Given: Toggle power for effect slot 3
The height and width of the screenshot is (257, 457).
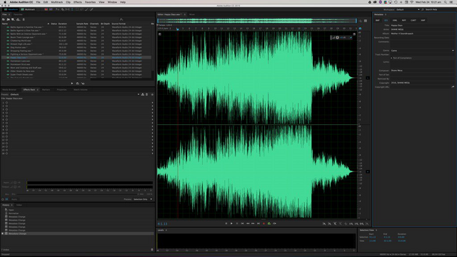Looking at the screenshot, I should (x=6, y=109).
